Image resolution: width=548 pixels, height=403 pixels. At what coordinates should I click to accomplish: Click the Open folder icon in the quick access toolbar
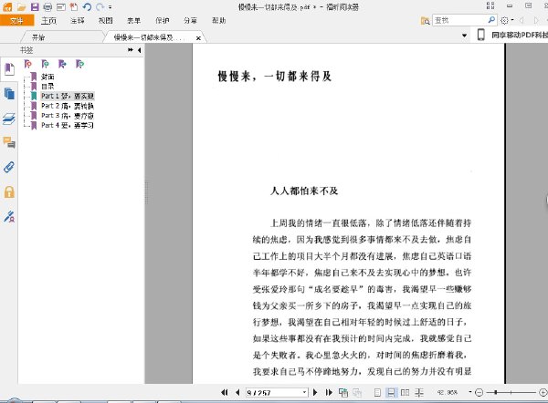pos(22,6)
